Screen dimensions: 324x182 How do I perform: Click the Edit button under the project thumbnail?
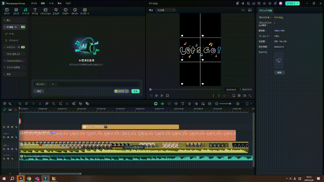(279, 72)
